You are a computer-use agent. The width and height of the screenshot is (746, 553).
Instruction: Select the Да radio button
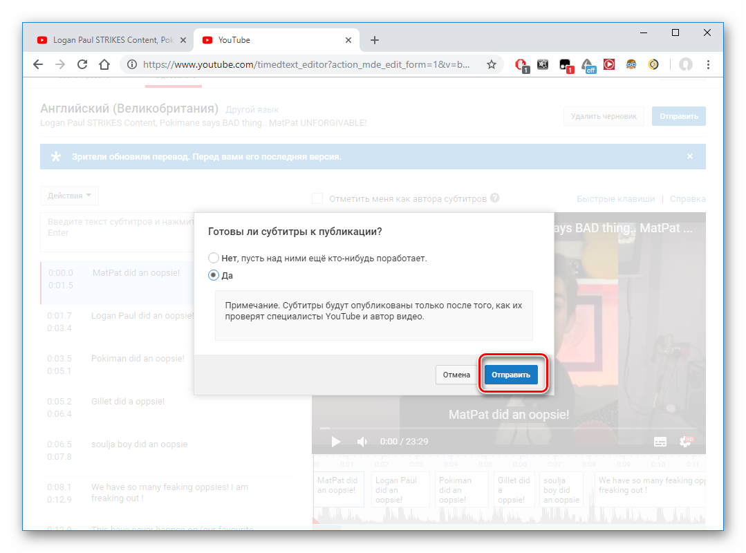pos(214,275)
